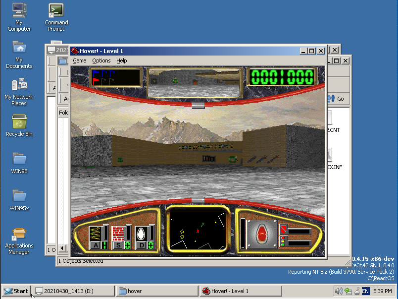The height and width of the screenshot is (299, 398).
Task: Open the Game menu in Hover!
Action: [x=79, y=61]
